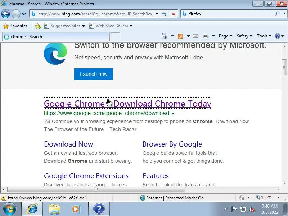
Task: Open the Favorites star button
Action: (15, 26)
